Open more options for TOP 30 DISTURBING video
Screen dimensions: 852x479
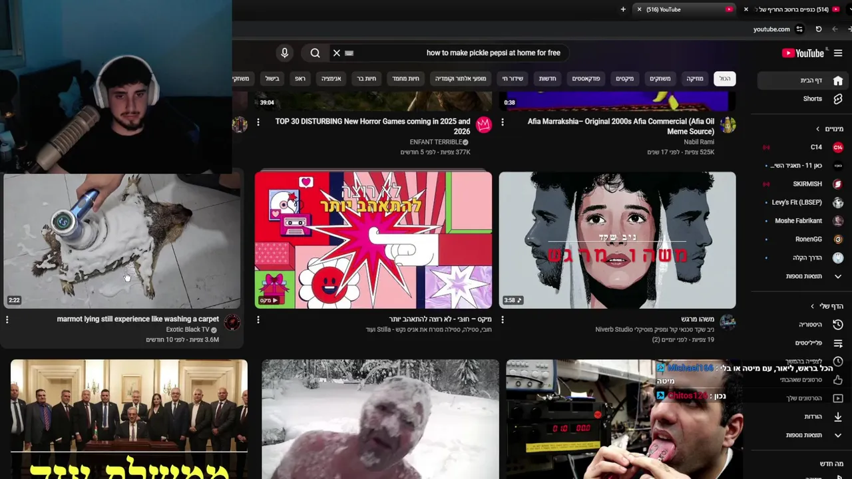coord(258,122)
